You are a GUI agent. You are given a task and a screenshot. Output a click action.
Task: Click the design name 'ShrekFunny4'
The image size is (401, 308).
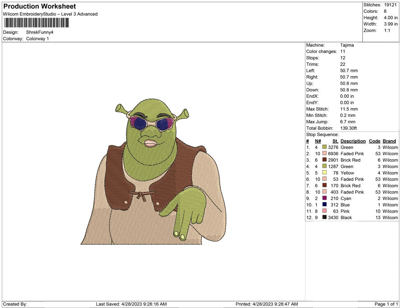tap(40, 32)
